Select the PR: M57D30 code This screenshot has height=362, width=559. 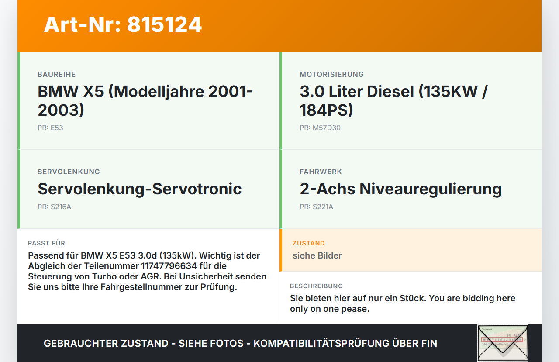click(x=320, y=128)
